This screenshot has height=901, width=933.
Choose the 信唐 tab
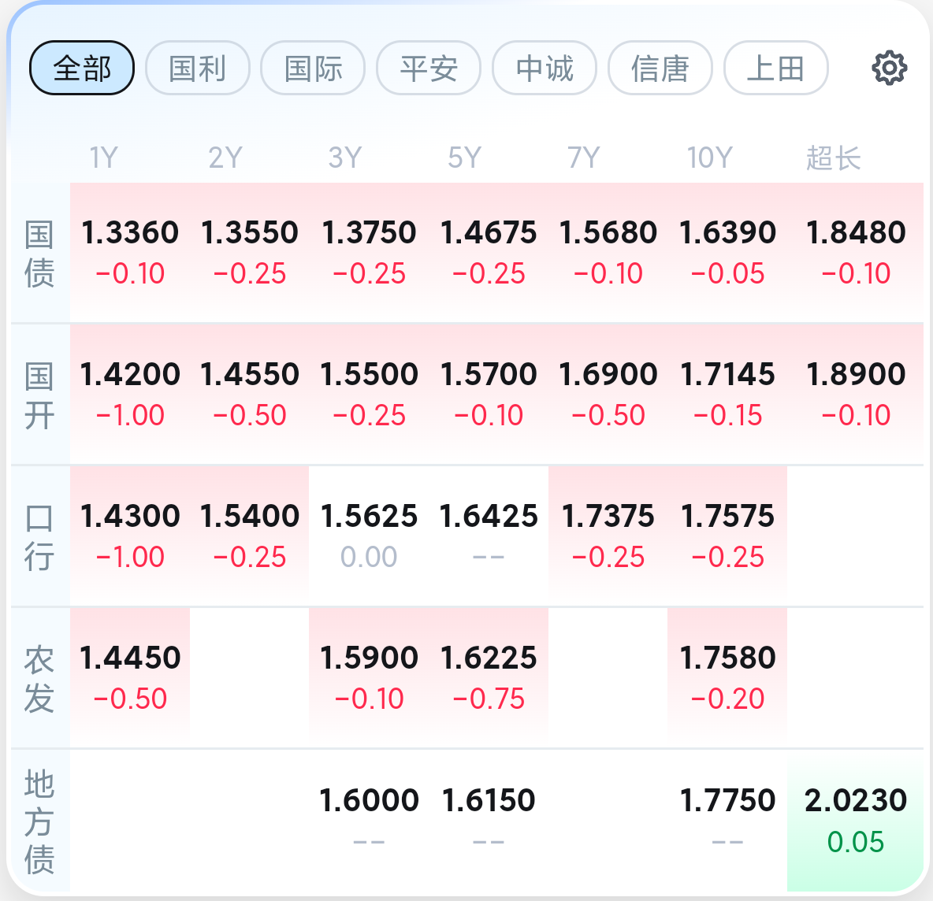(x=660, y=68)
